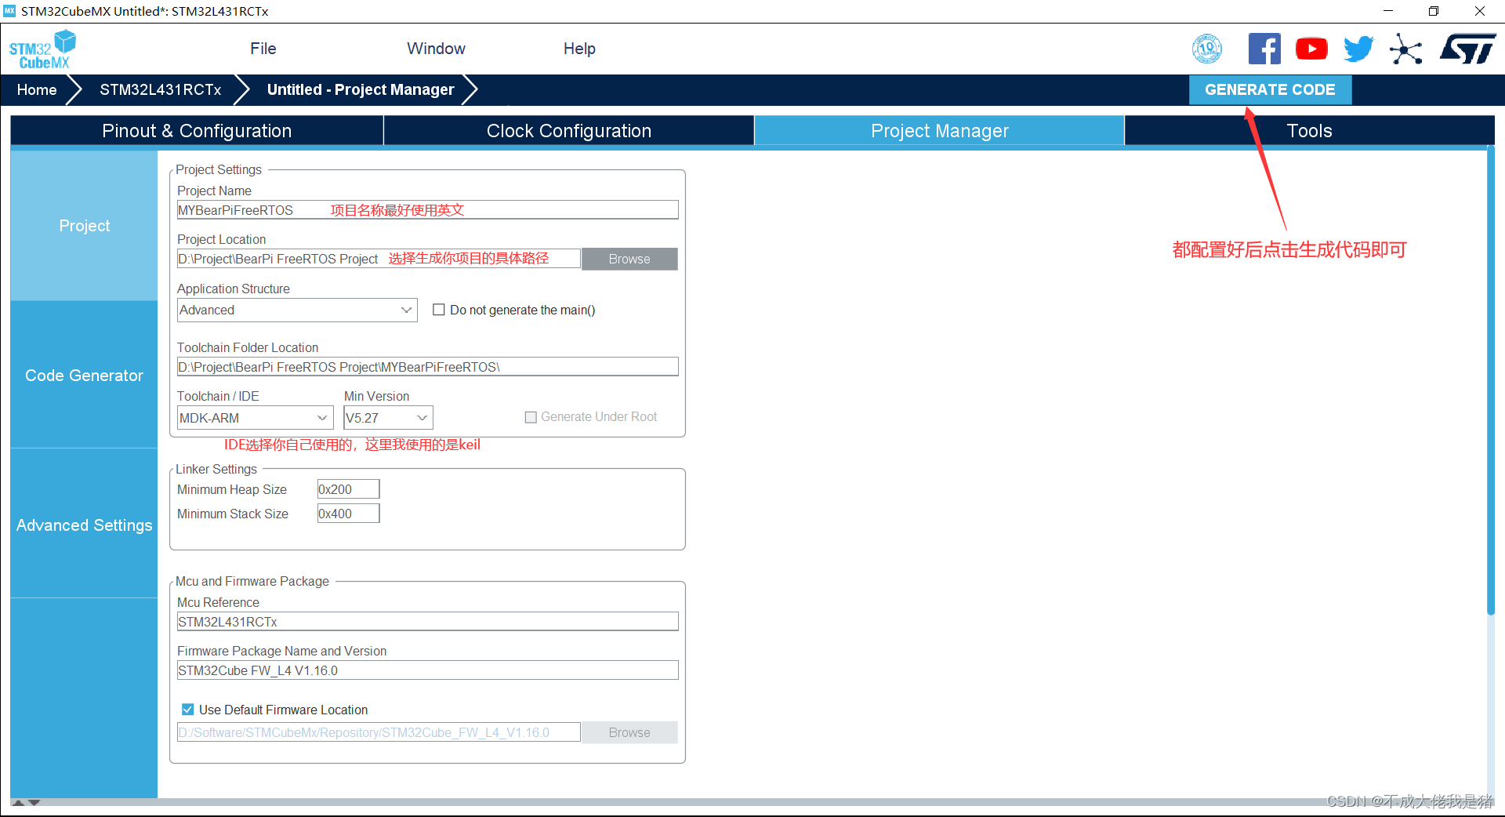Screen dimensions: 1505x817
Task: Click the Mcu Reference field
Action: (x=428, y=622)
